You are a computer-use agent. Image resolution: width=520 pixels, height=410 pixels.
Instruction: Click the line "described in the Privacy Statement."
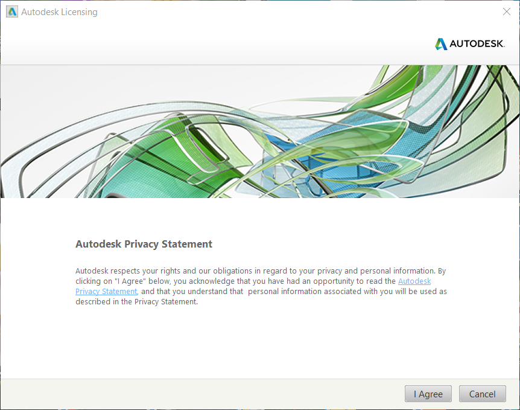click(x=136, y=302)
